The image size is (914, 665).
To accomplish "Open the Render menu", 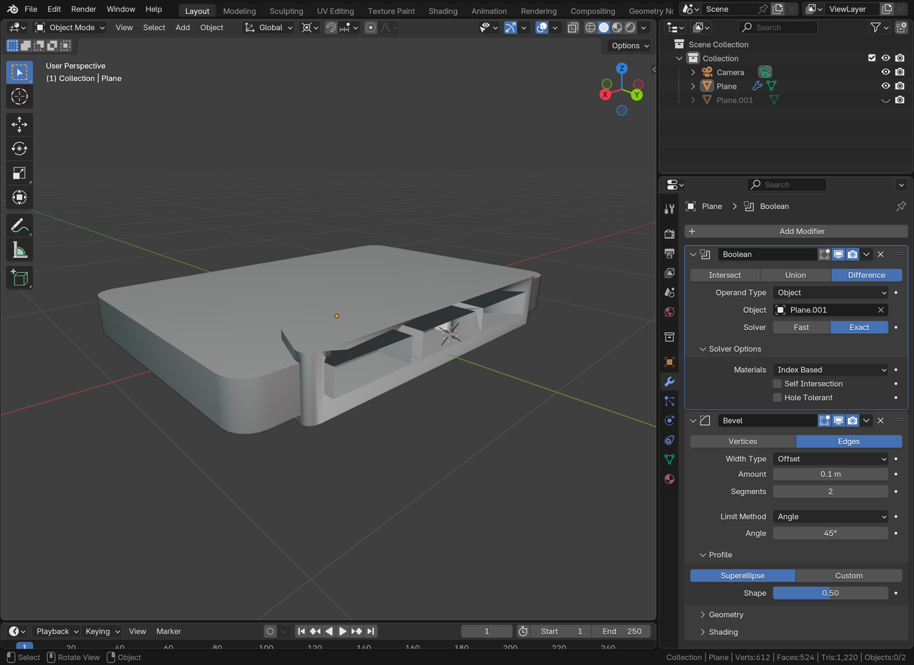I will [x=84, y=9].
